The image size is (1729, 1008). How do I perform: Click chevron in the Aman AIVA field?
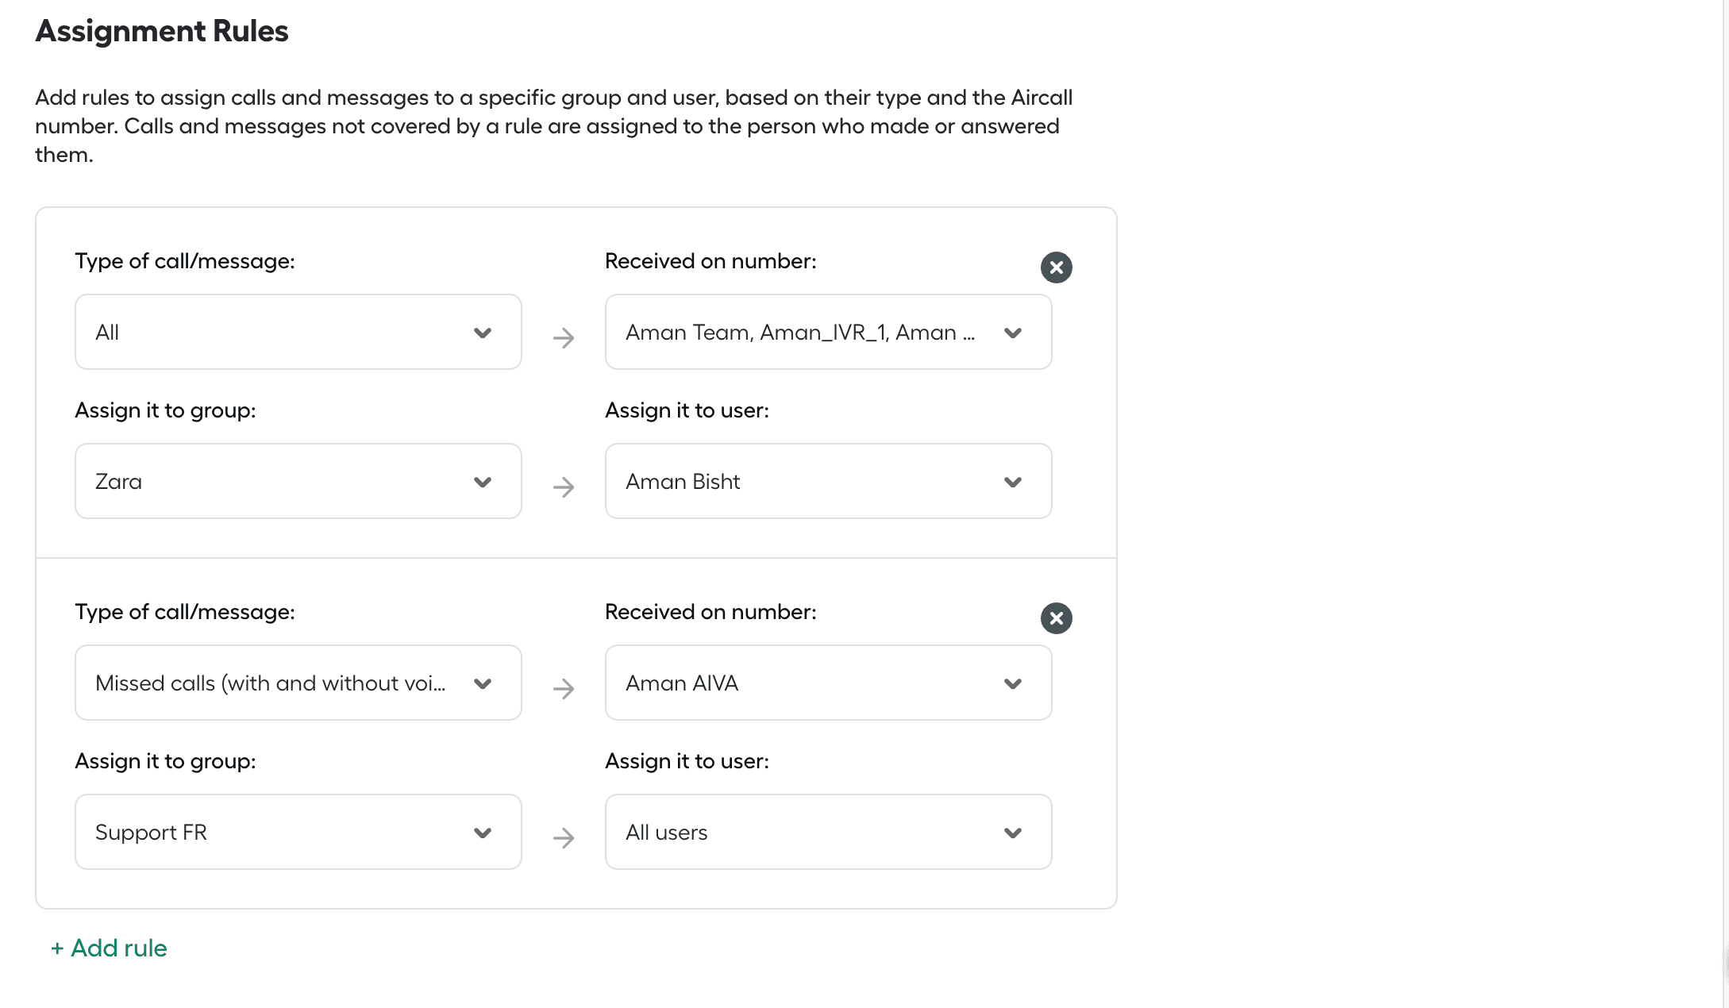pyautogui.click(x=1013, y=683)
